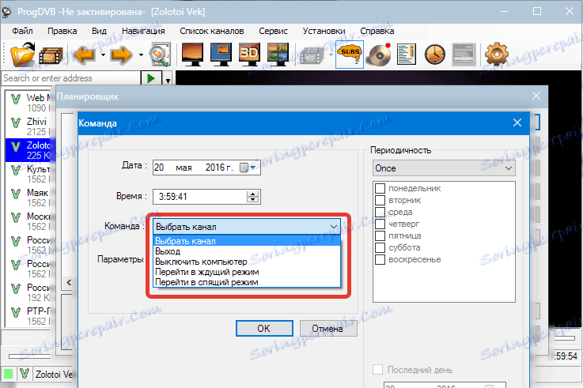Open the mosaic preview monitor icon
583x388 pixels.
click(x=278, y=55)
